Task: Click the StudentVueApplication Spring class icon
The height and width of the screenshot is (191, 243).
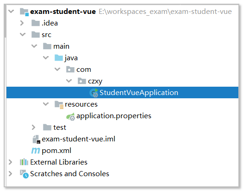Action: (x=94, y=93)
